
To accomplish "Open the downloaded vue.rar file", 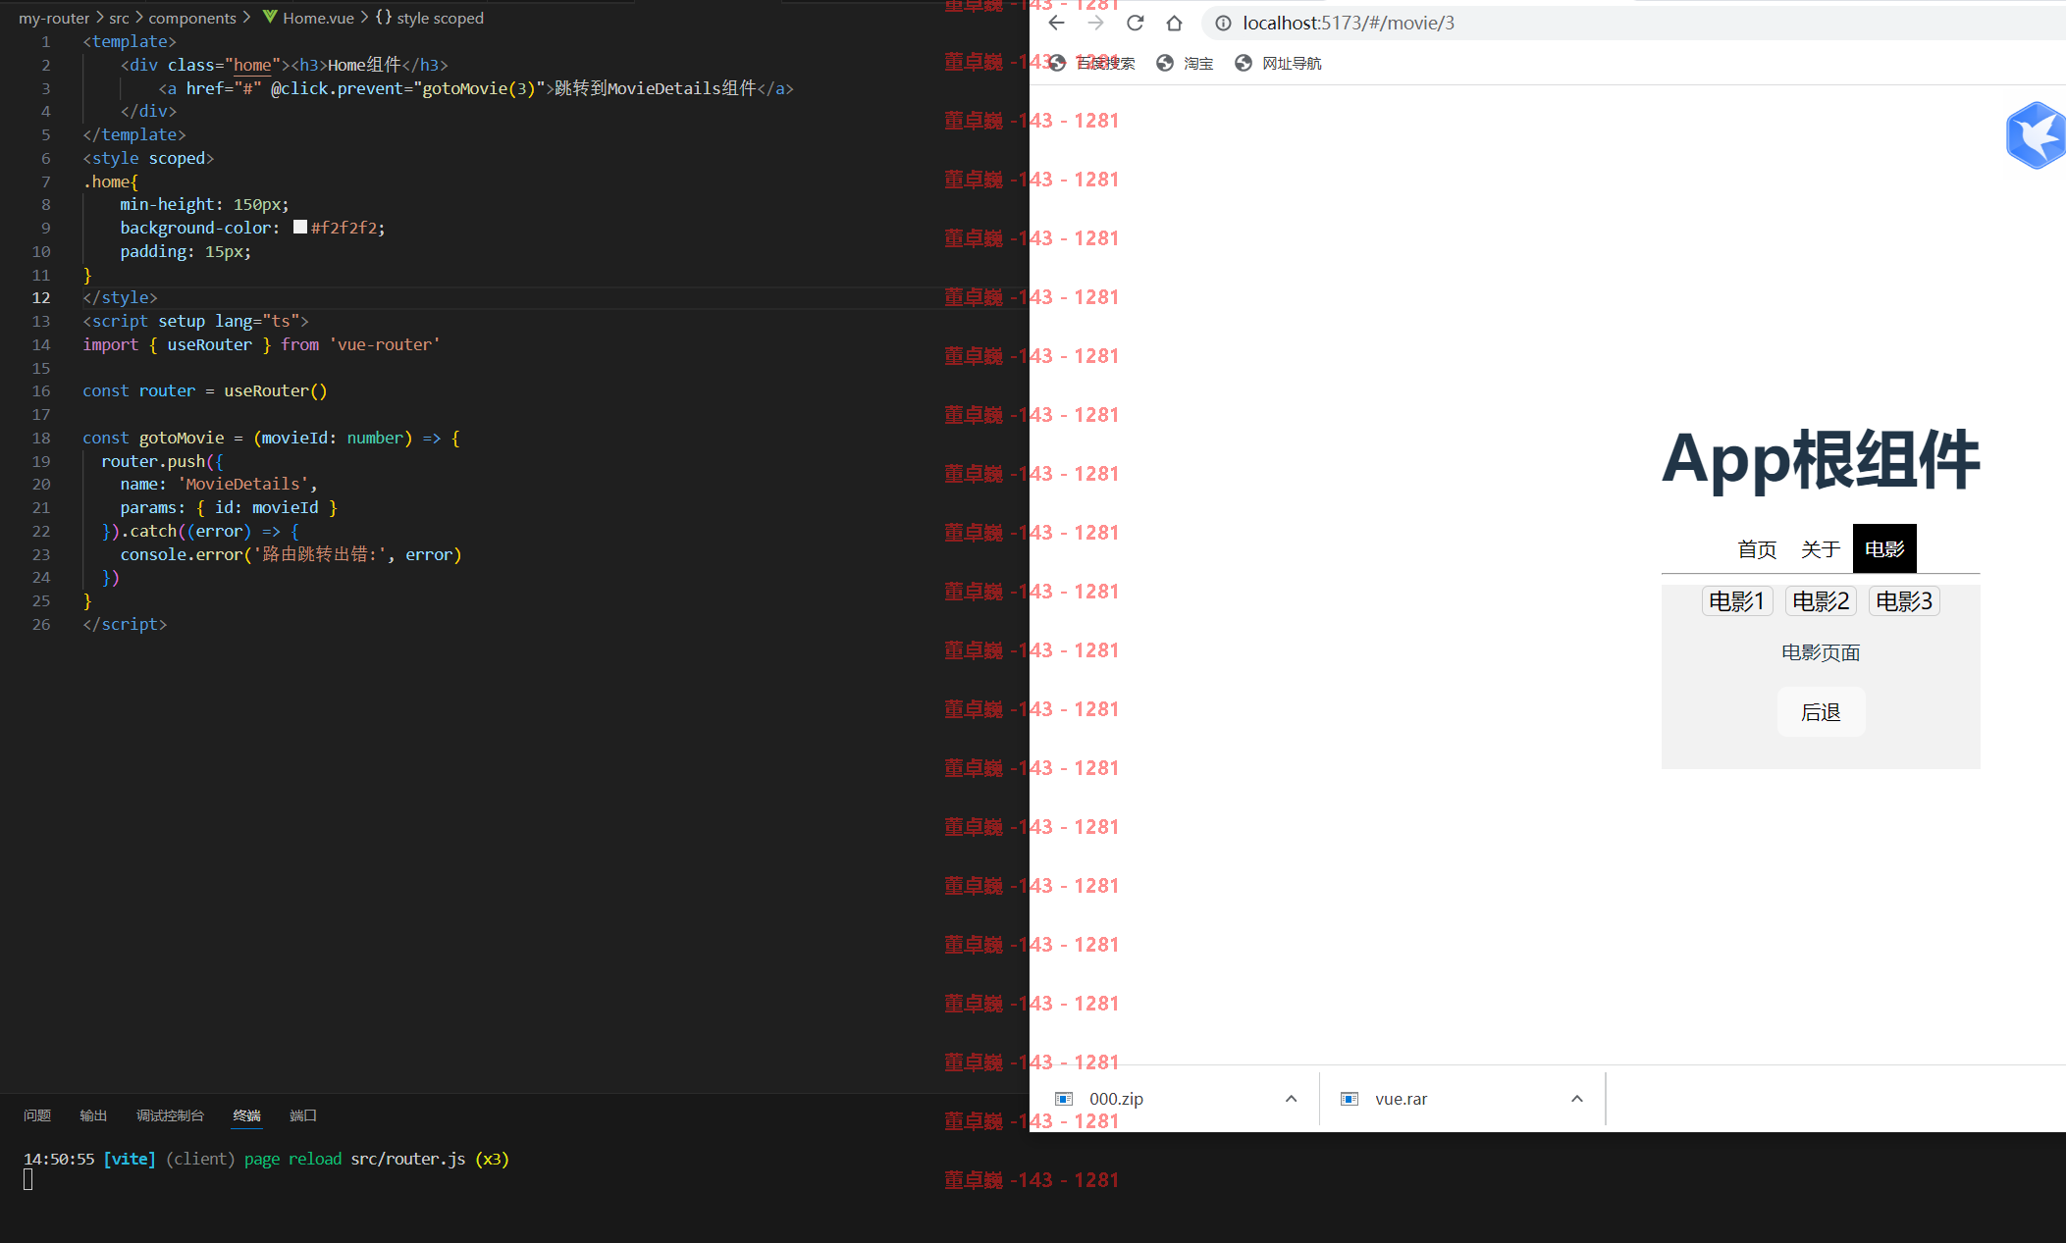I will [x=1401, y=1099].
